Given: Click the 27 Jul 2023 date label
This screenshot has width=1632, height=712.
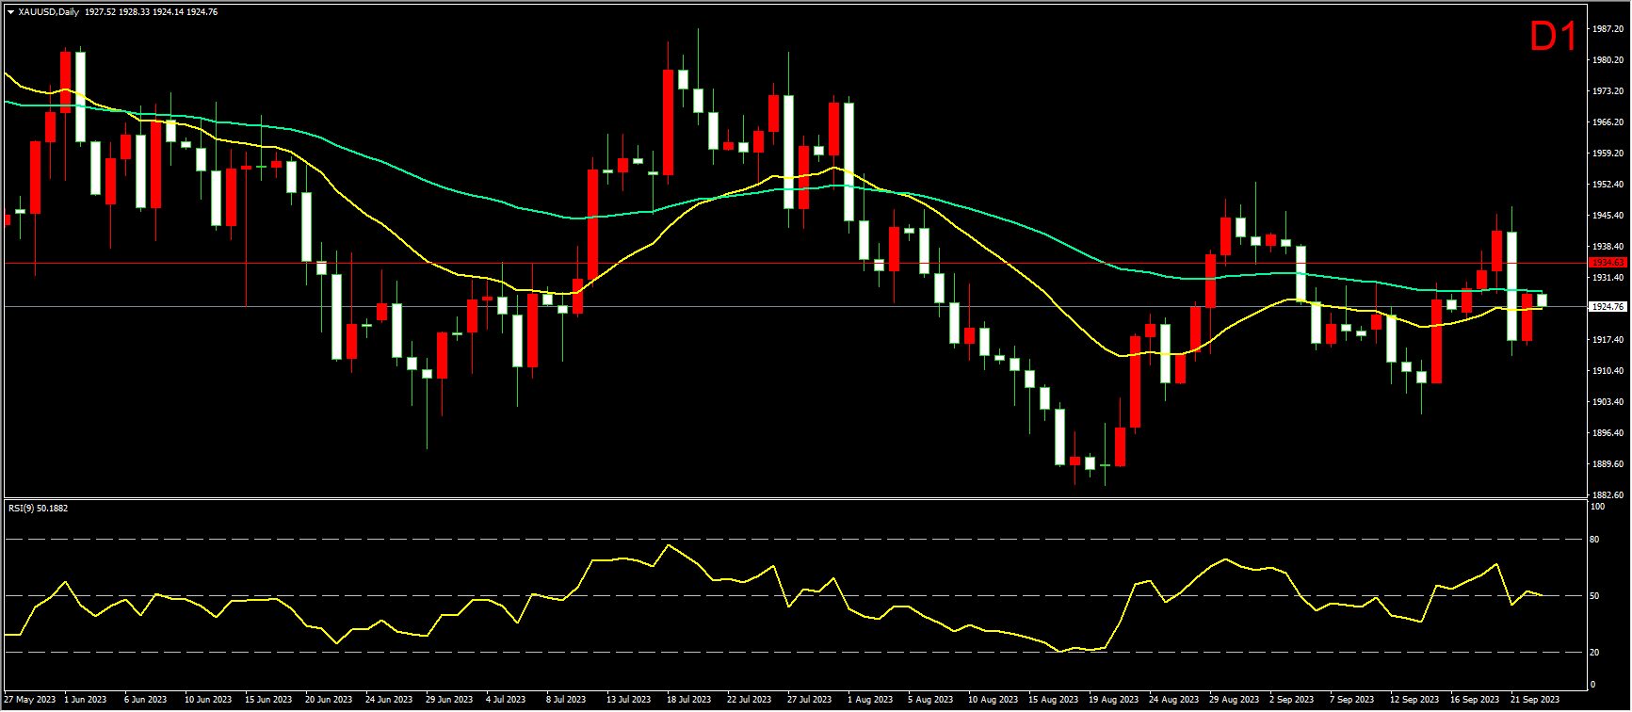Looking at the screenshot, I should (x=809, y=700).
